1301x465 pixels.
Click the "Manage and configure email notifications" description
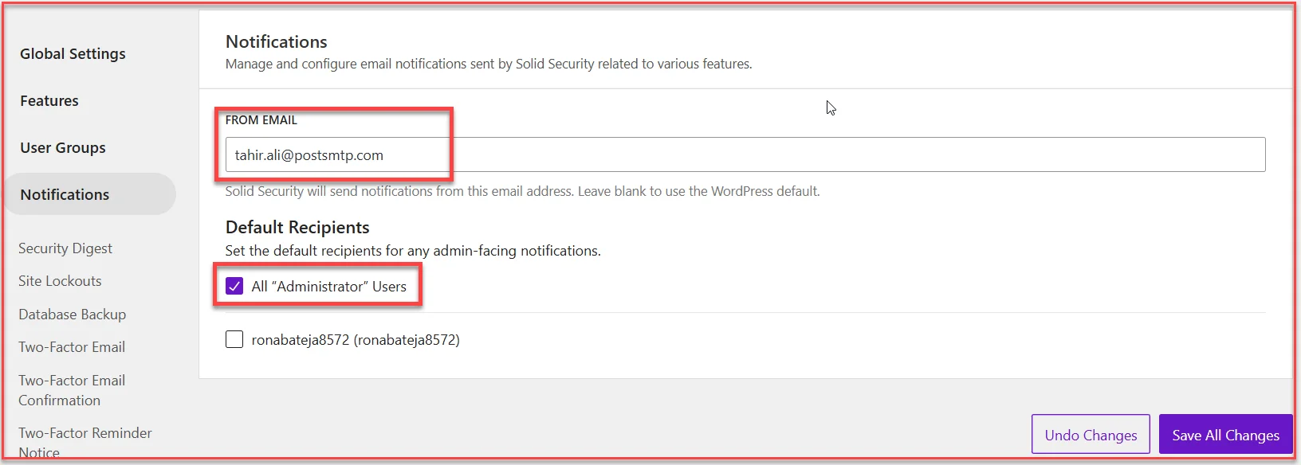coord(489,64)
